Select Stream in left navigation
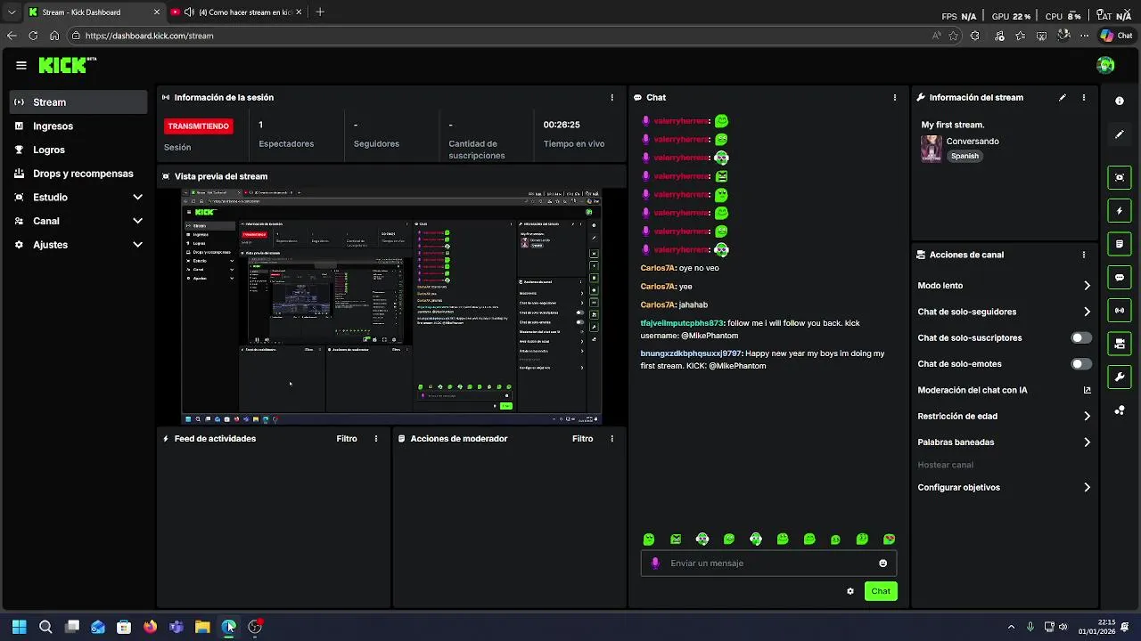 pyautogui.click(x=78, y=102)
